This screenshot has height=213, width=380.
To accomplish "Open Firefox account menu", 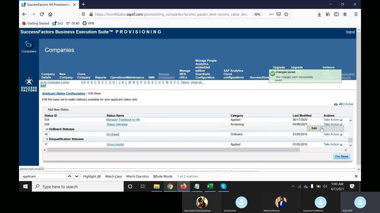I will click(345, 14).
